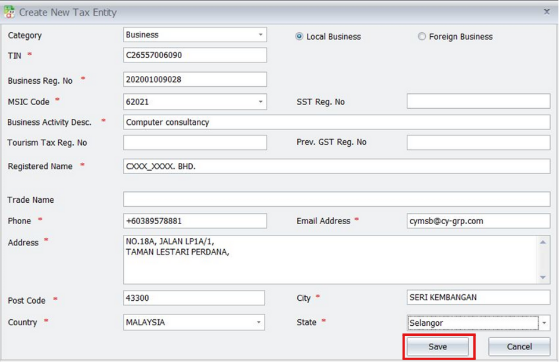Click the Cancel button
The width and height of the screenshot is (559, 362).
click(519, 347)
